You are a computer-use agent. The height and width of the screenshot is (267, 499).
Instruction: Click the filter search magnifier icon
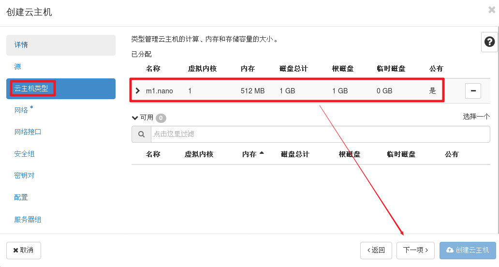point(141,134)
